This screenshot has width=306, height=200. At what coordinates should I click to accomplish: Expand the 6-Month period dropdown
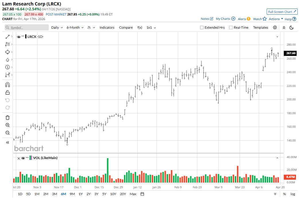click(x=75, y=28)
